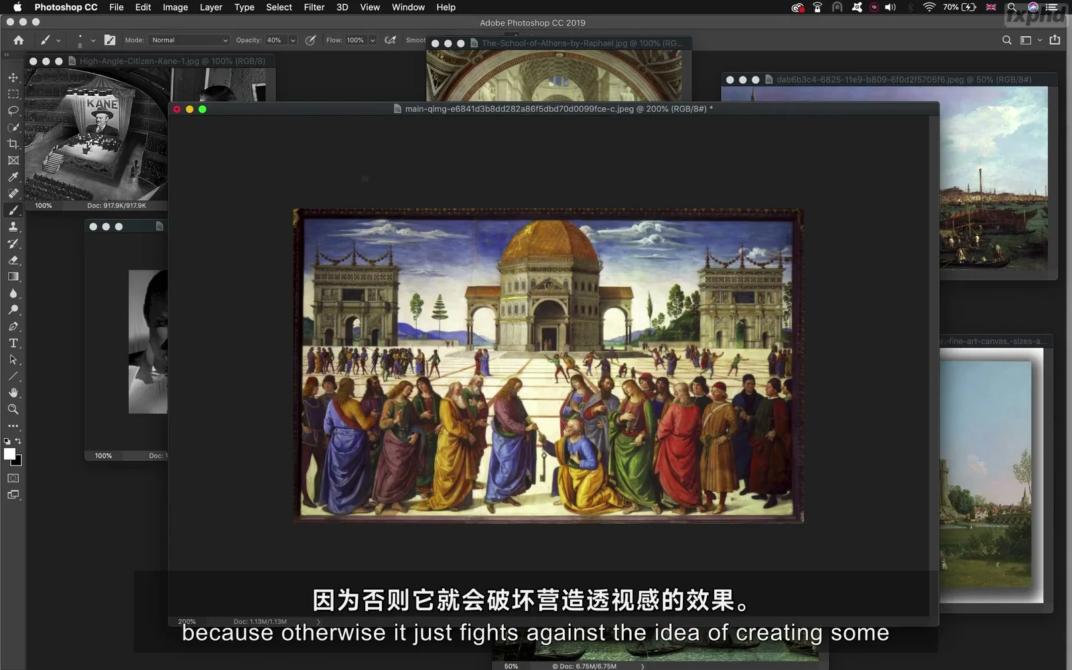Click the volume icon in menu bar

890,7
